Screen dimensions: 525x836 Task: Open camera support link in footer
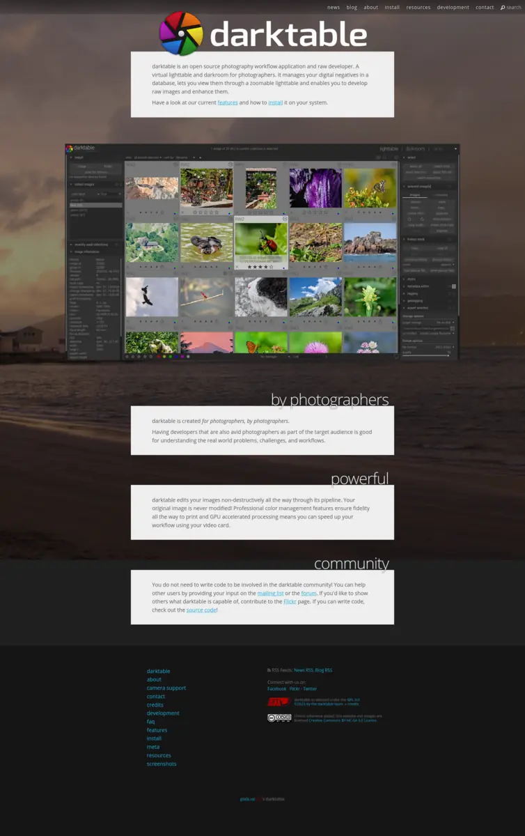tap(166, 688)
